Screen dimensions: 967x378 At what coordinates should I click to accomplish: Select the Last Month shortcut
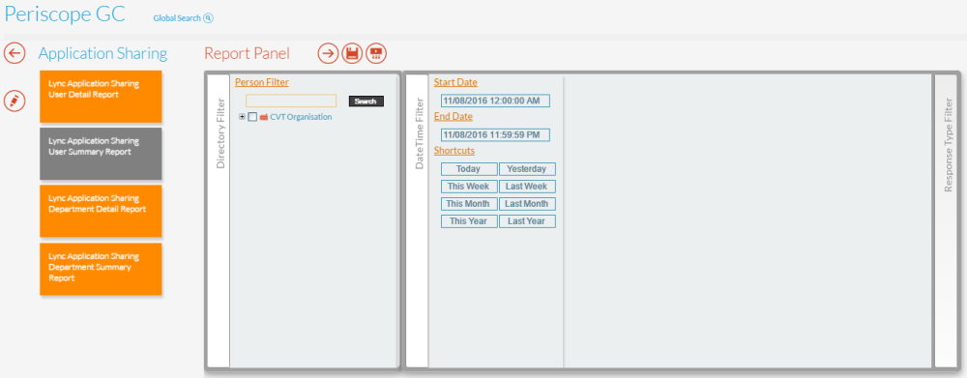click(527, 203)
